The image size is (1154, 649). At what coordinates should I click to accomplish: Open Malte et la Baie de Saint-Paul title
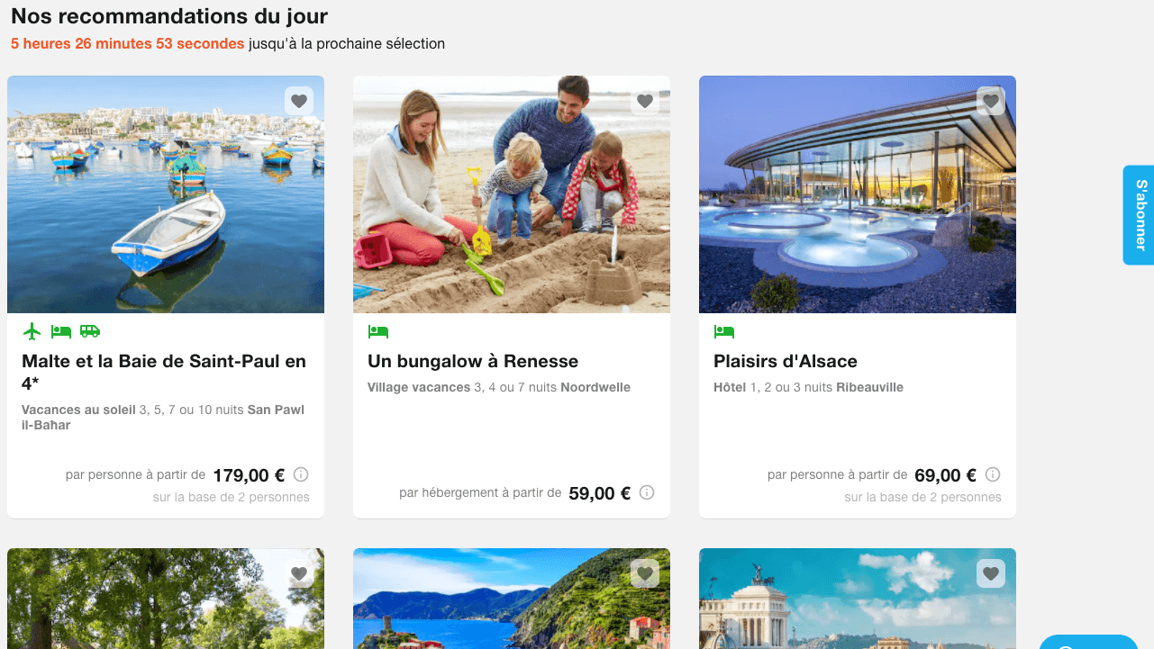click(x=164, y=372)
